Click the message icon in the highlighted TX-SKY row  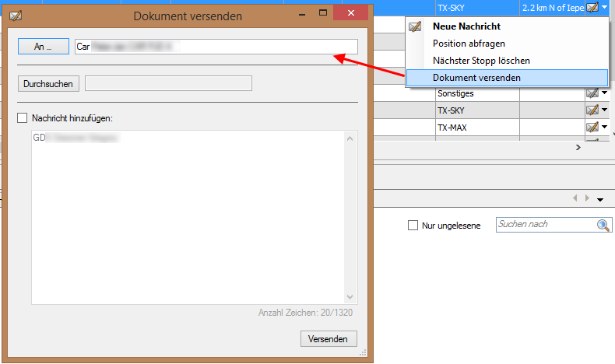pyautogui.click(x=592, y=8)
